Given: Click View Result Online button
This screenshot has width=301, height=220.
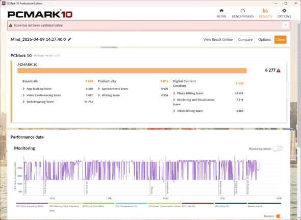Looking at the screenshot, I should point(218,40).
